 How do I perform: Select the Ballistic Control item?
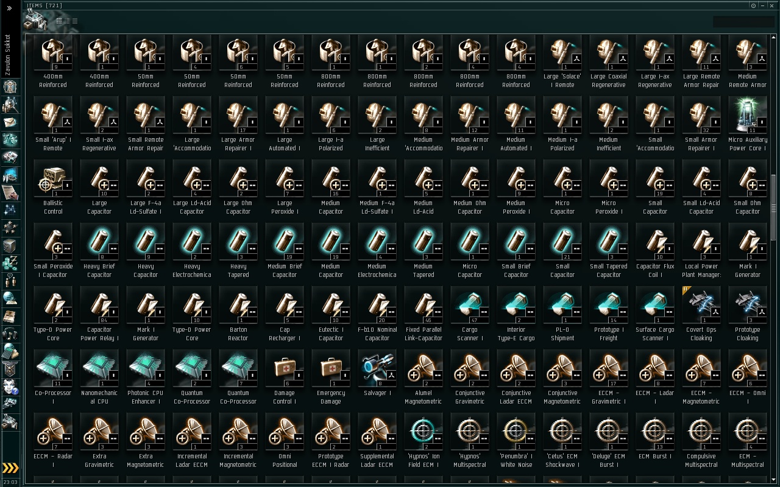[53, 188]
